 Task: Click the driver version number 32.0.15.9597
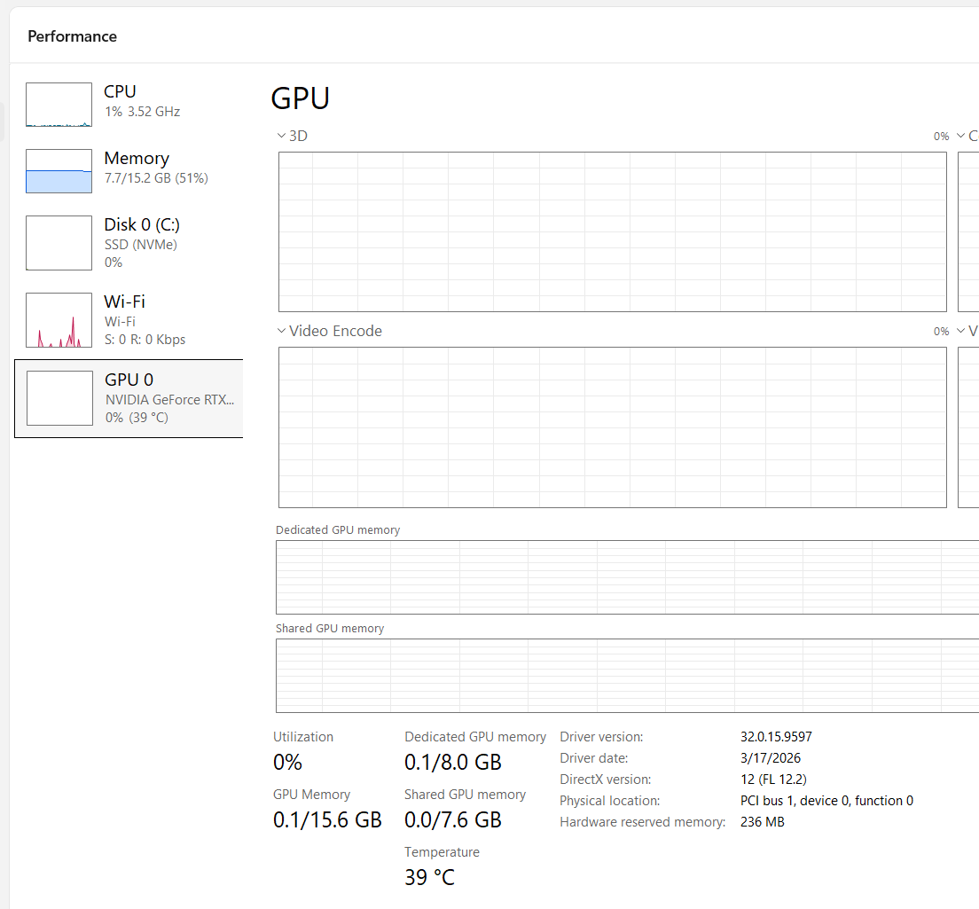click(776, 737)
